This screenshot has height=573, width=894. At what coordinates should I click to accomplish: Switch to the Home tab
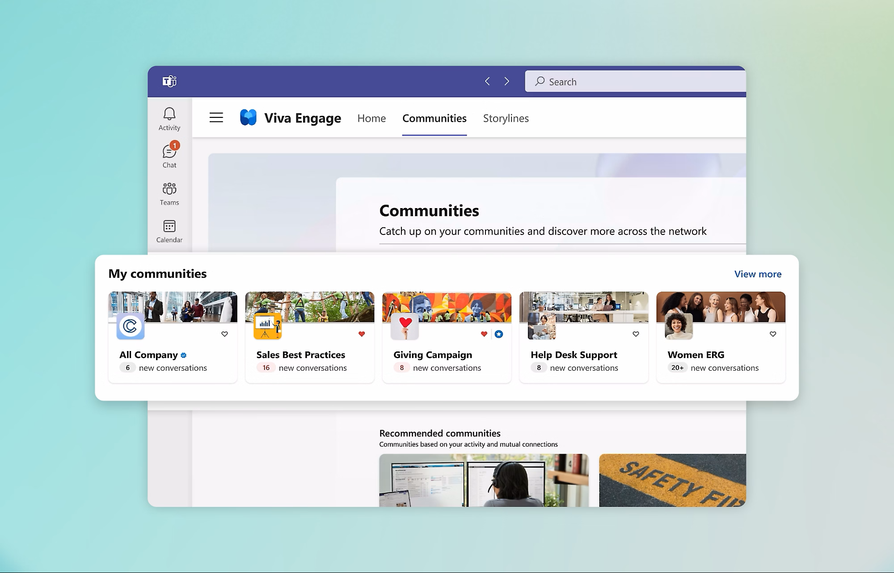click(371, 118)
